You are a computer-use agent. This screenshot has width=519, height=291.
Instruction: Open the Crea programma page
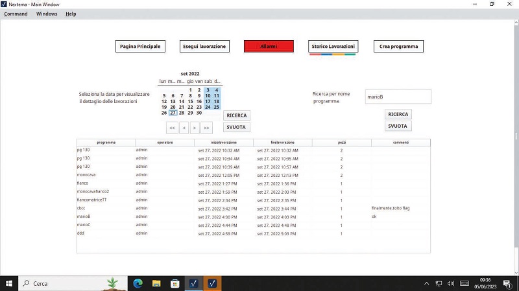(398, 46)
